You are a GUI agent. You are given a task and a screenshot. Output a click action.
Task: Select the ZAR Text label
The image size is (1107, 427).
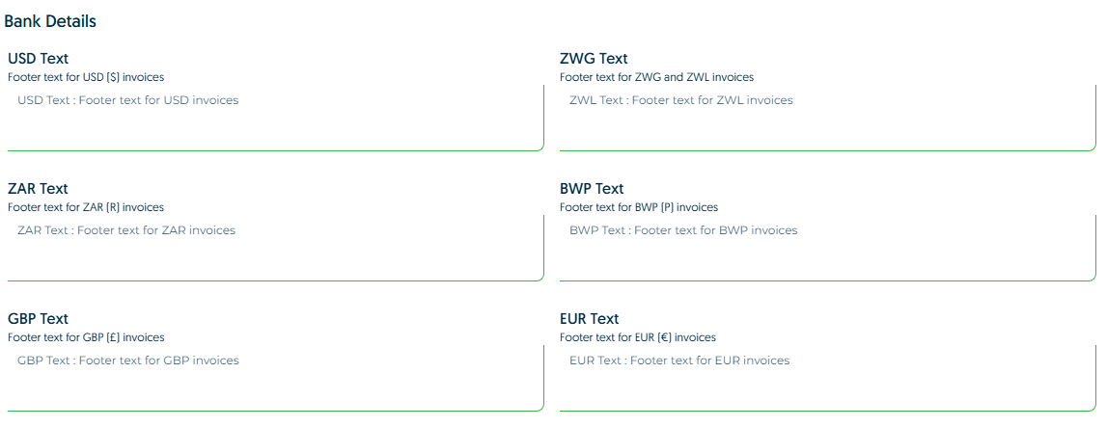tap(38, 189)
